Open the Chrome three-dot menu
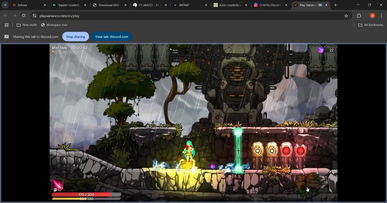 pos(381,16)
